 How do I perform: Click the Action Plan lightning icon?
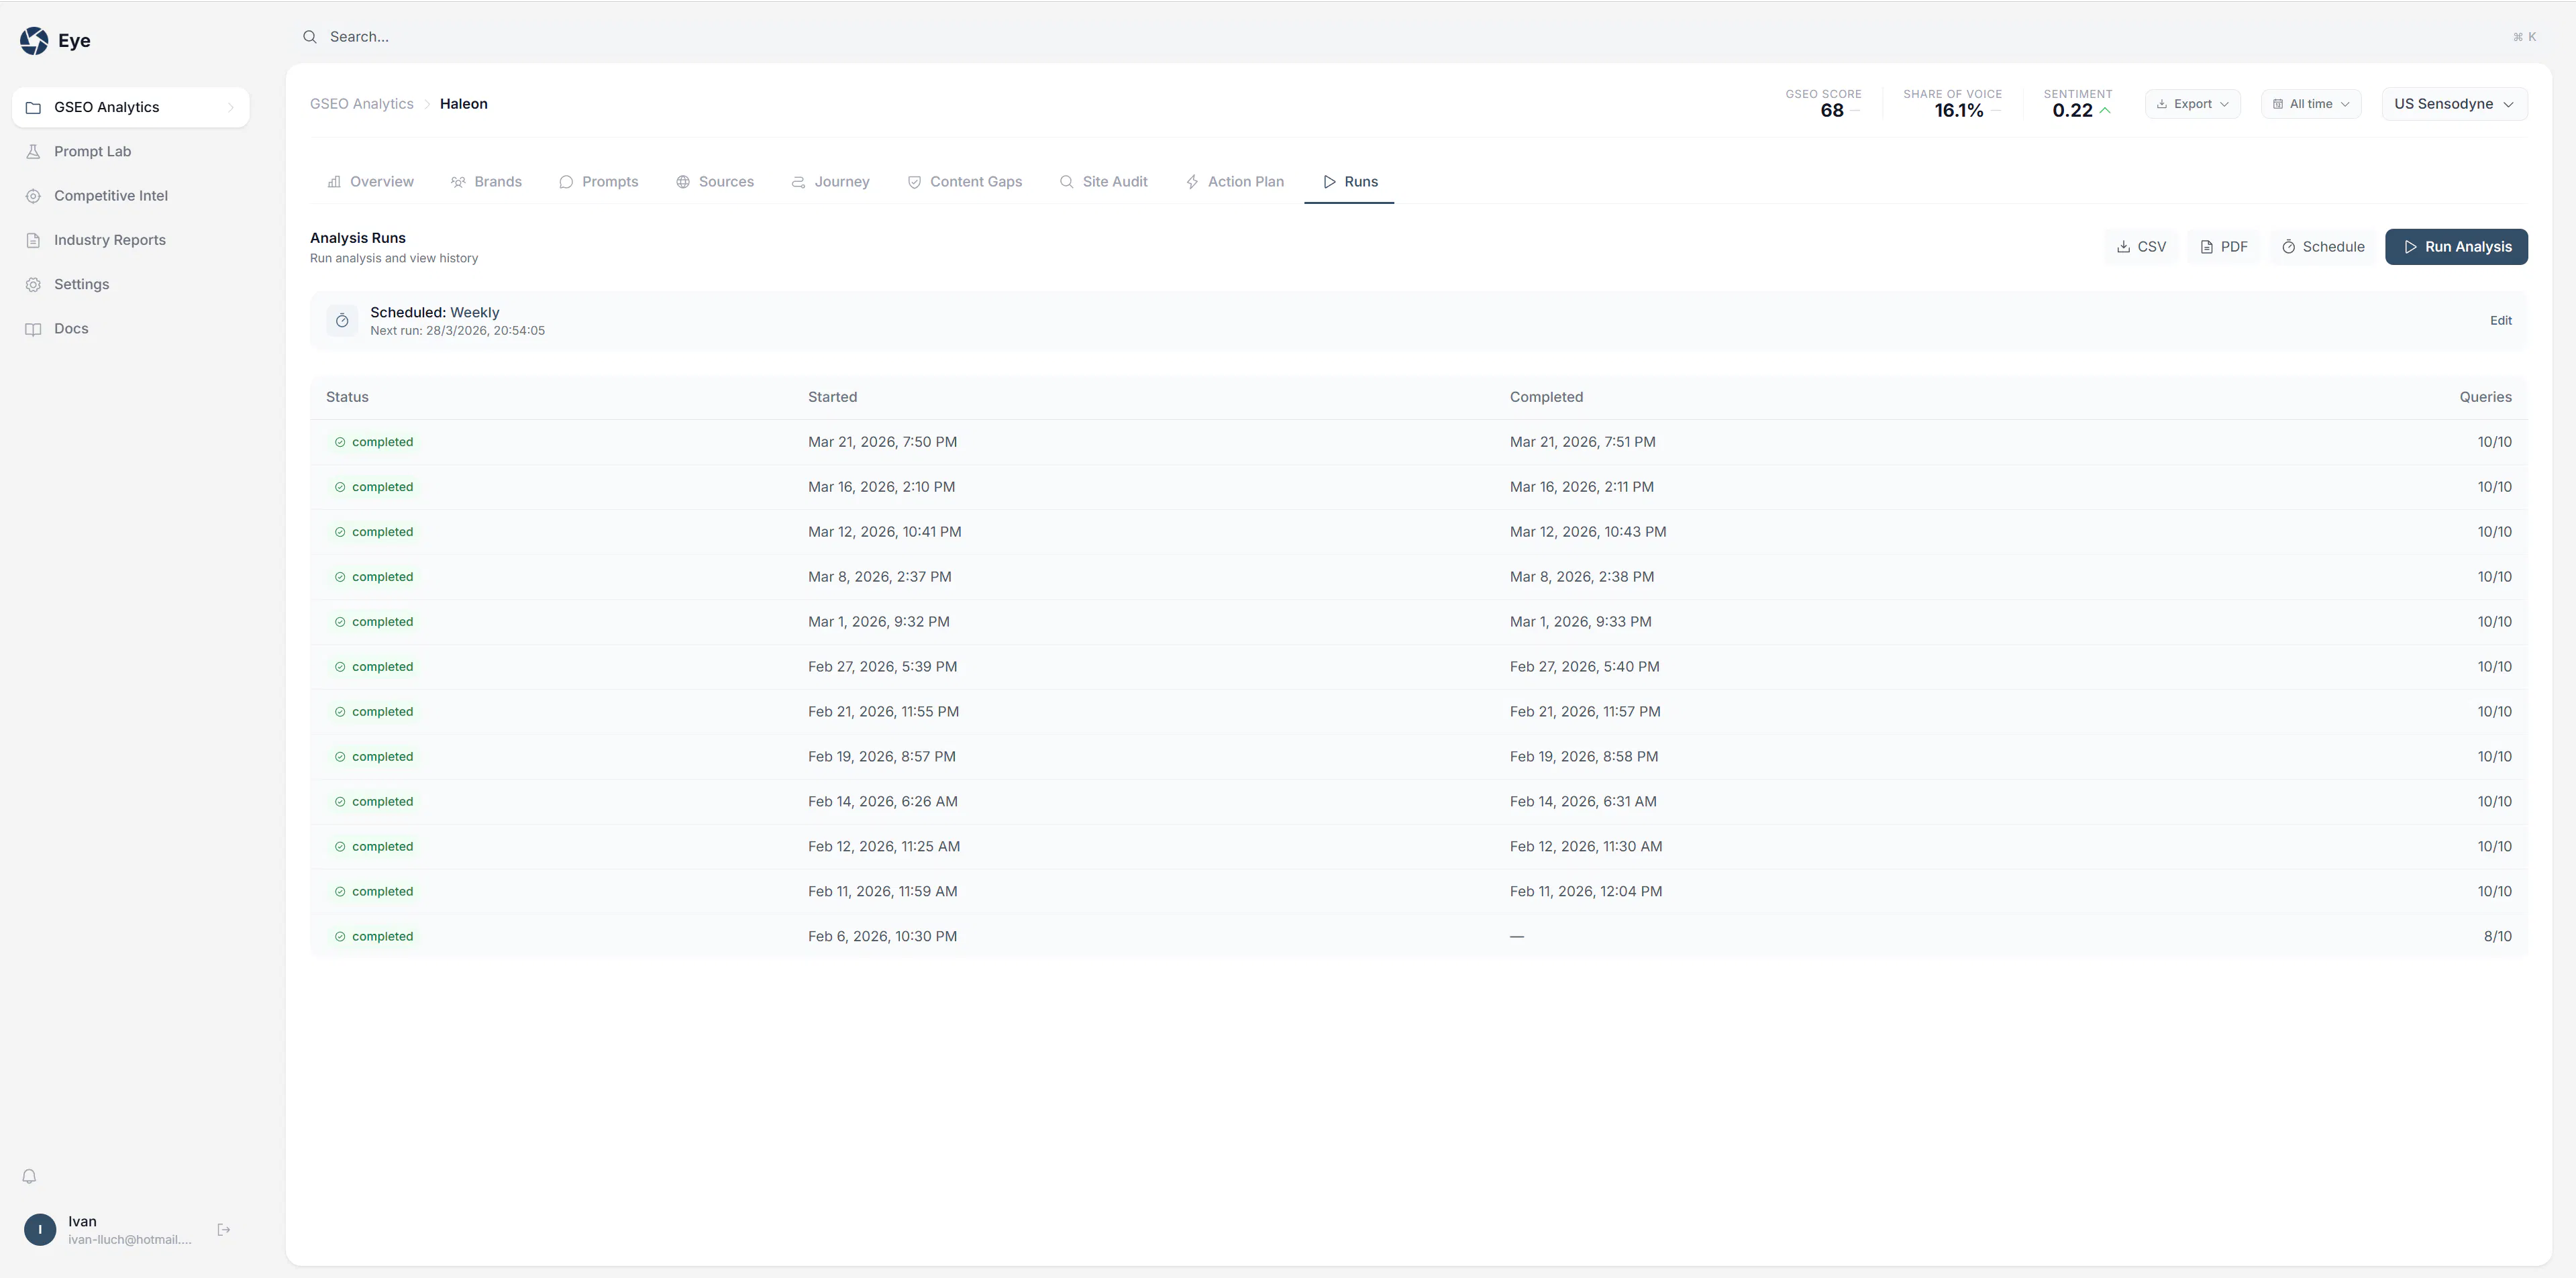click(1192, 182)
